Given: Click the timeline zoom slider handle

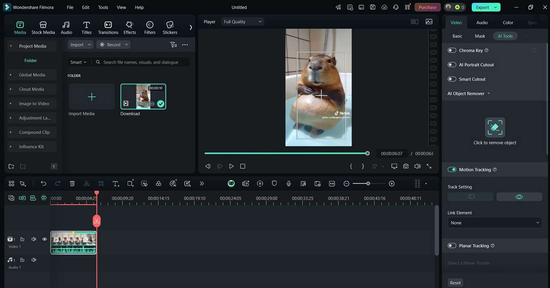Looking at the screenshot, I should click(368, 184).
